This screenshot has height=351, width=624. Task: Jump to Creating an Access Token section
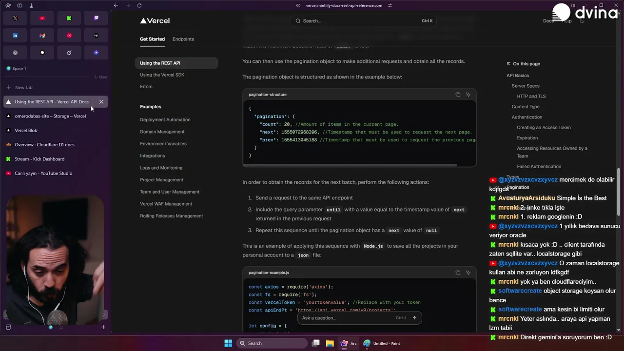pyautogui.click(x=544, y=128)
